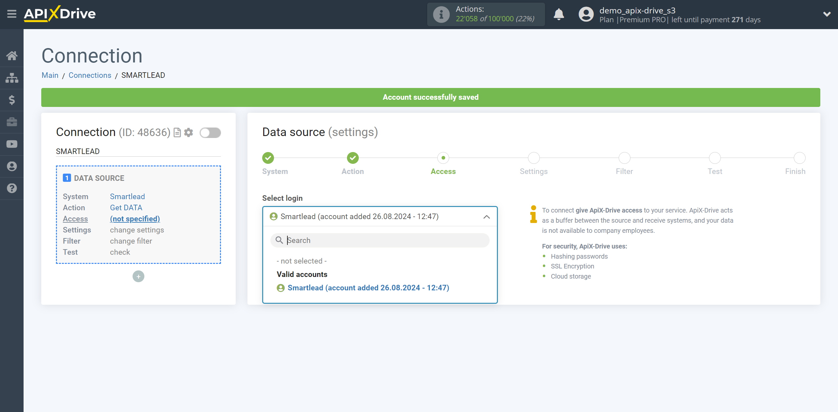Click the connection copy/document icon
Image resolution: width=838 pixels, height=412 pixels.
point(177,133)
